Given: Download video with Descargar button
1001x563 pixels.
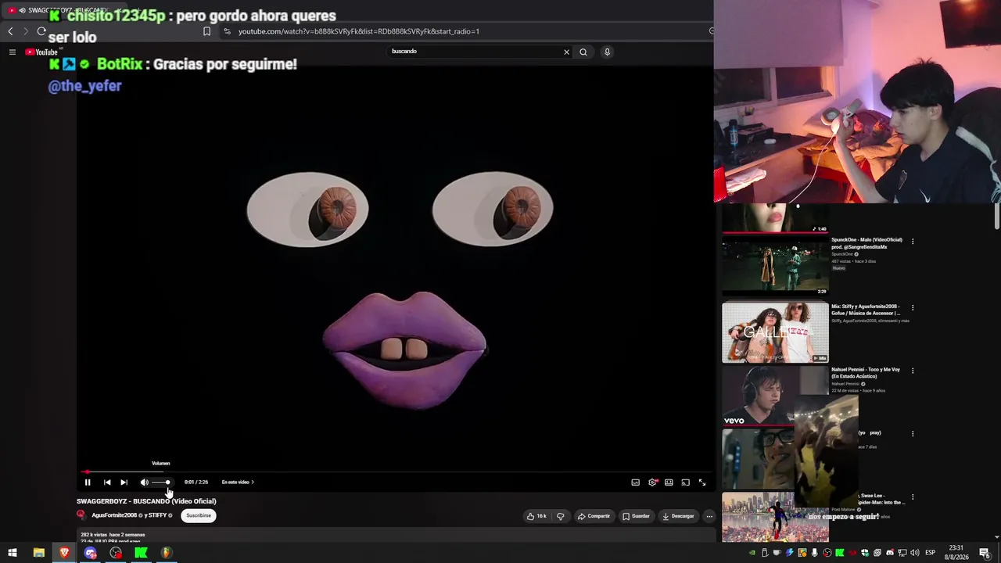Looking at the screenshot, I should click(x=678, y=516).
